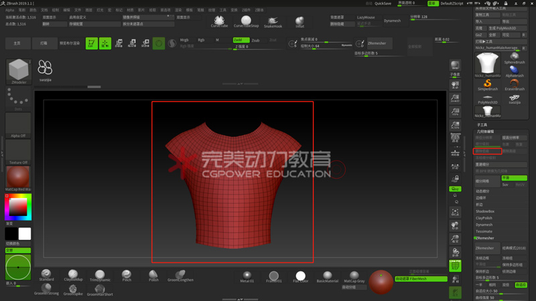Enable the Rgb channel

click(202, 40)
